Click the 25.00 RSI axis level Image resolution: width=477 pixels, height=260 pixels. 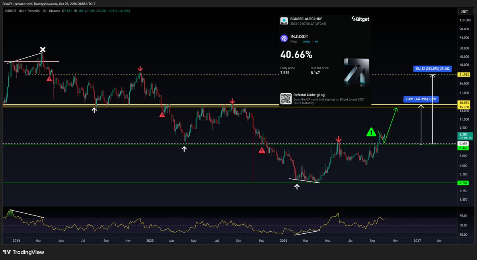tap(463, 235)
